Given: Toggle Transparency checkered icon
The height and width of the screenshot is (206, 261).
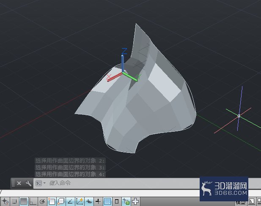Looking at the screenshot, I should (107, 201).
